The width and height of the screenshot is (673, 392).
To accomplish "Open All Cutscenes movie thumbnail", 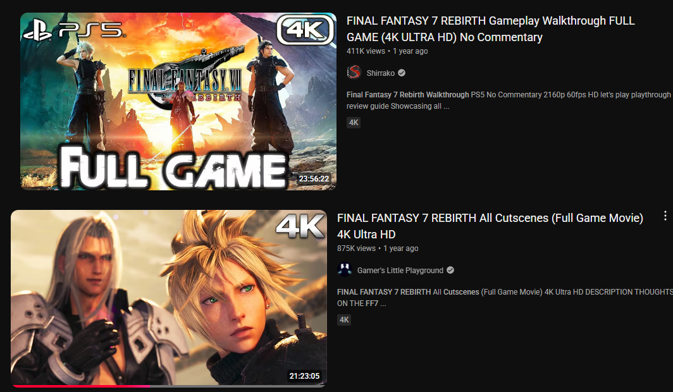I will (x=169, y=298).
